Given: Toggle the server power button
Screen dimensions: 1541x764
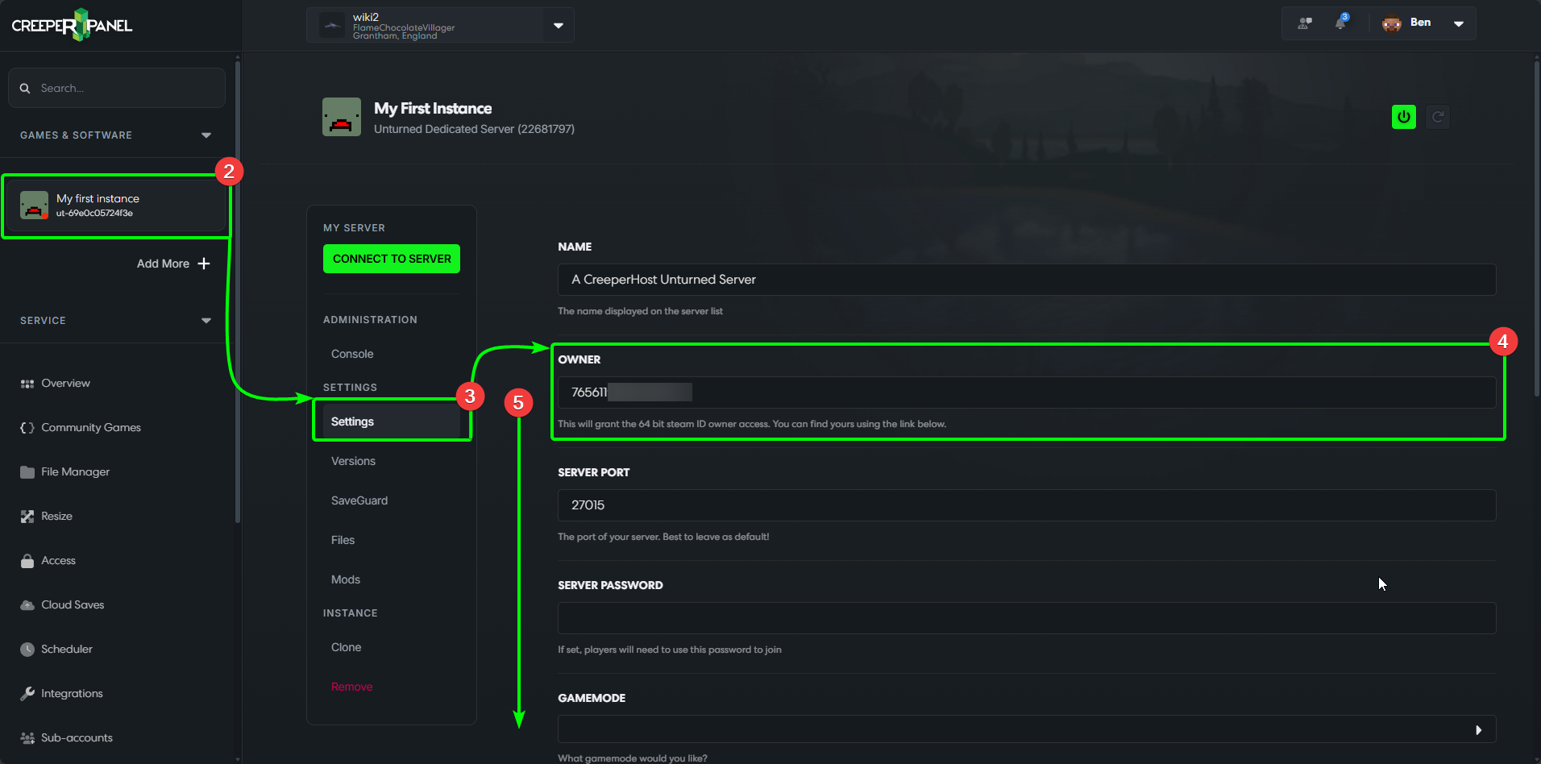Looking at the screenshot, I should tap(1403, 116).
